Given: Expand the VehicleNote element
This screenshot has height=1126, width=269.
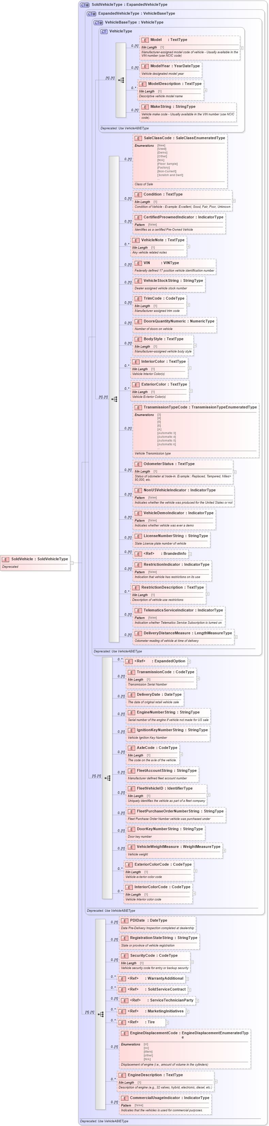Looking at the screenshot, I should pos(188,247).
